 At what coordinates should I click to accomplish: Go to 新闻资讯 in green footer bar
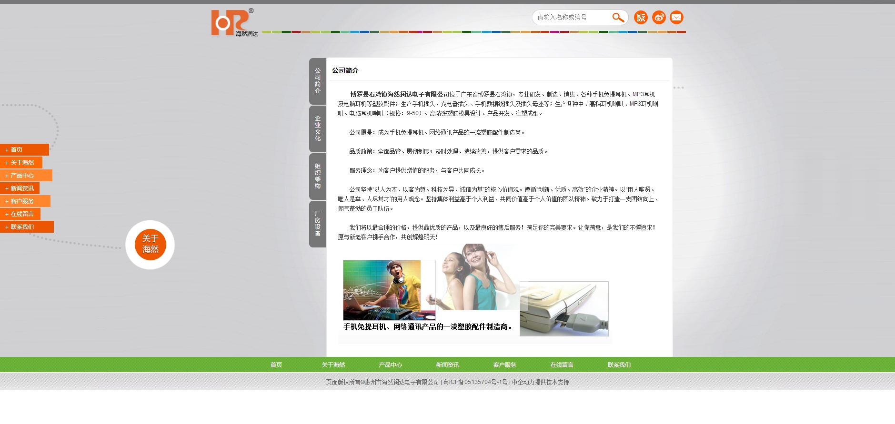coord(448,365)
